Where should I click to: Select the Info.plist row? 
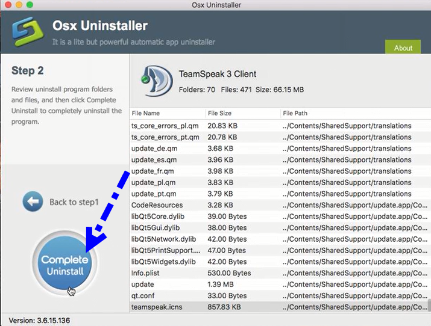click(146, 273)
